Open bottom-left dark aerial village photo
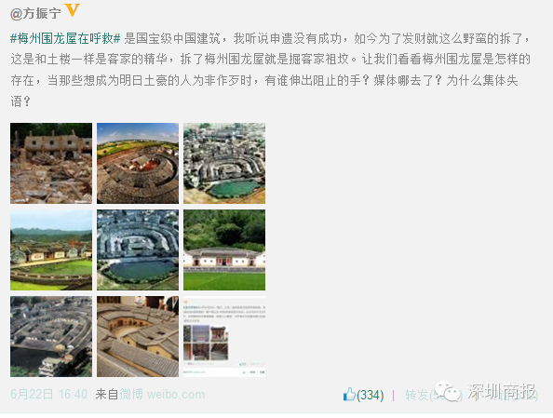553x418 pixels. coord(51,336)
